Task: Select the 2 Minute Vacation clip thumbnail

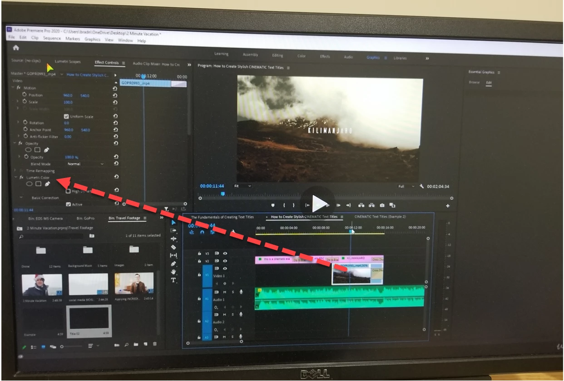Action: pos(42,285)
